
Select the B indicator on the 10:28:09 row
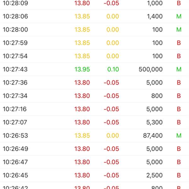coord(179,3)
